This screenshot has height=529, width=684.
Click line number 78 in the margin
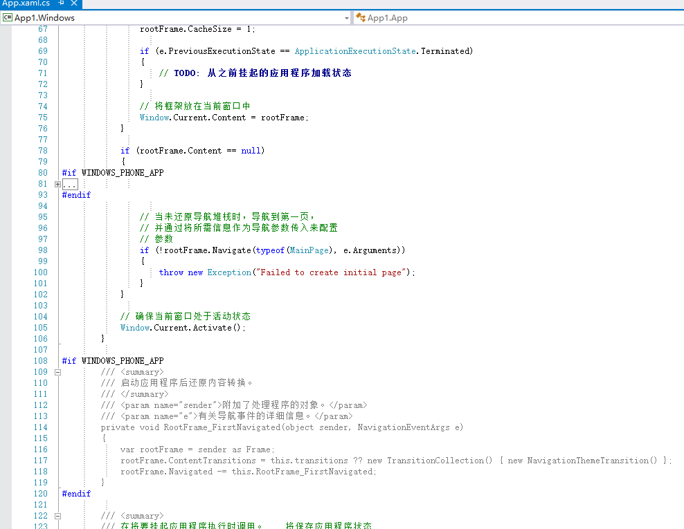pos(43,151)
